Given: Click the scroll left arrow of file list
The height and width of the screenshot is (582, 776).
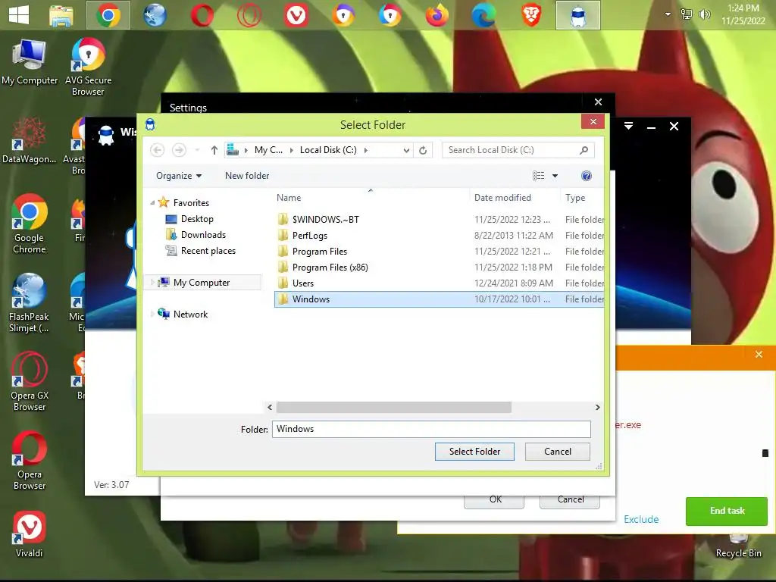Looking at the screenshot, I should 270,407.
